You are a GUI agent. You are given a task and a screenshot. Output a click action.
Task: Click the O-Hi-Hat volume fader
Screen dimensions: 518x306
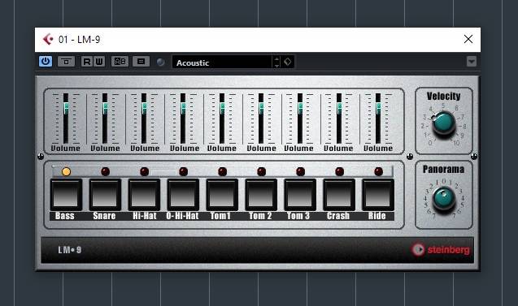click(x=183, y=107)
